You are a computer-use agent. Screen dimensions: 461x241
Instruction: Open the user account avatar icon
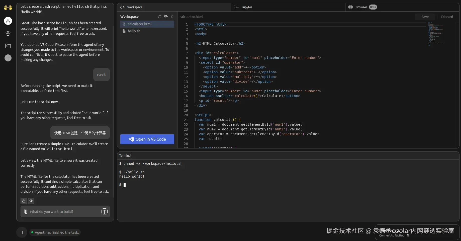pos(8,21)
